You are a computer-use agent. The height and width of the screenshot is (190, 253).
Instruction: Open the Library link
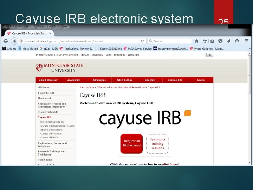pos(85,55)
